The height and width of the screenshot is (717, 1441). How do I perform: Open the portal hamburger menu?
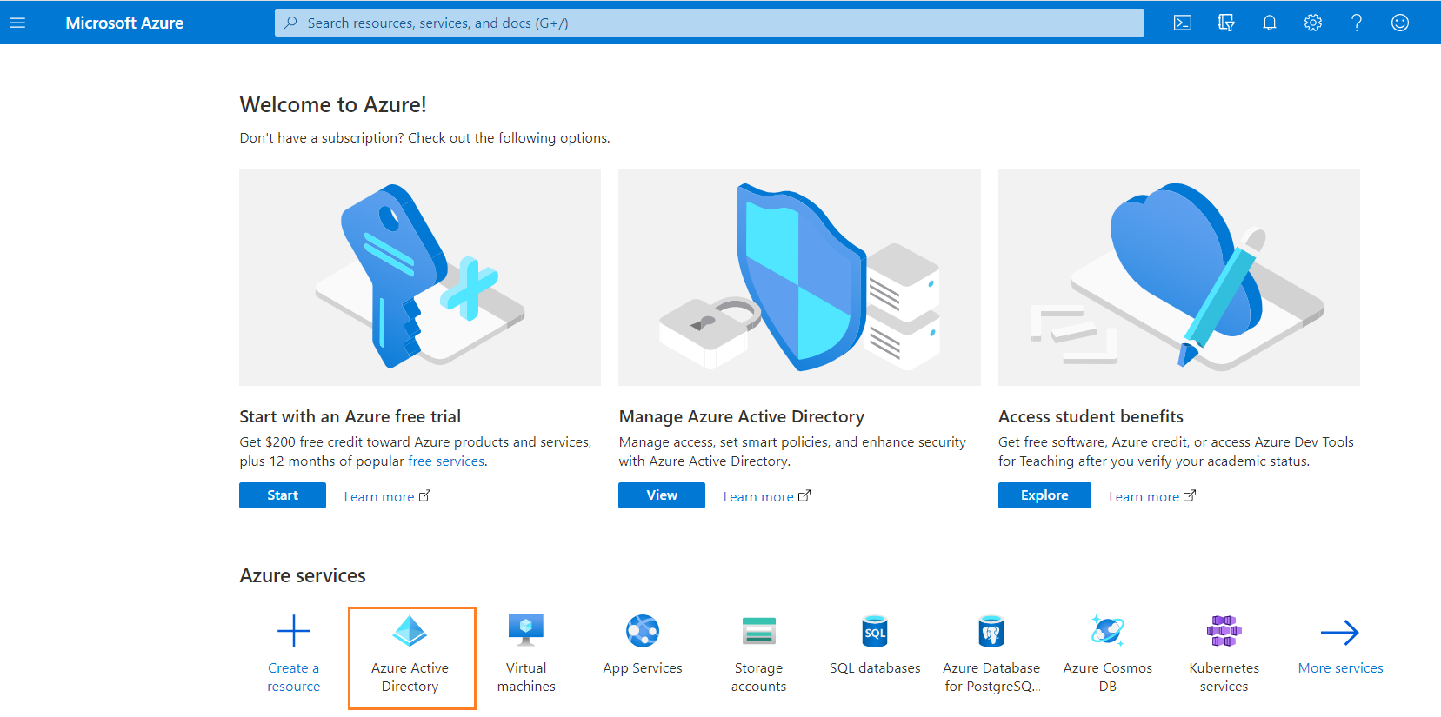[x=17, y=23]
